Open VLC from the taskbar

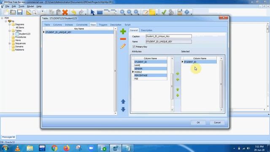(x=18, y=148)
